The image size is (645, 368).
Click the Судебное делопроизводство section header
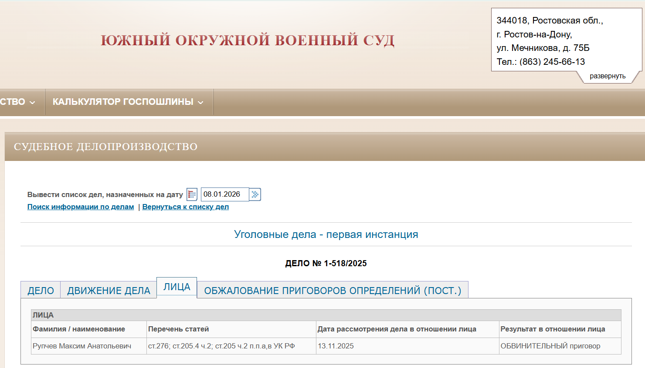click(x=105, y=147)
